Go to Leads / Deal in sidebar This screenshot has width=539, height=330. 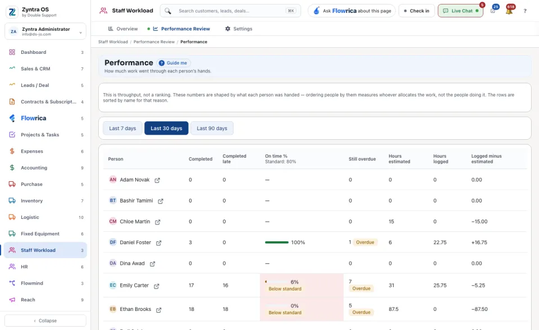tap(45, 85)
